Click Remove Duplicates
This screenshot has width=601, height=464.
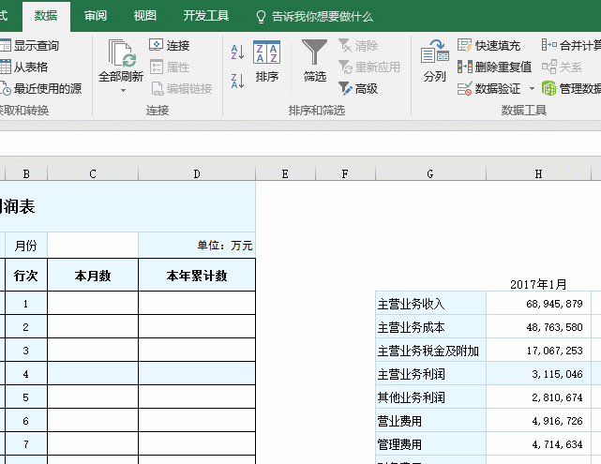tap(494, 67)
